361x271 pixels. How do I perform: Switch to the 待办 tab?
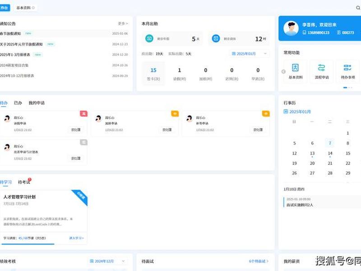pos(4,103)
